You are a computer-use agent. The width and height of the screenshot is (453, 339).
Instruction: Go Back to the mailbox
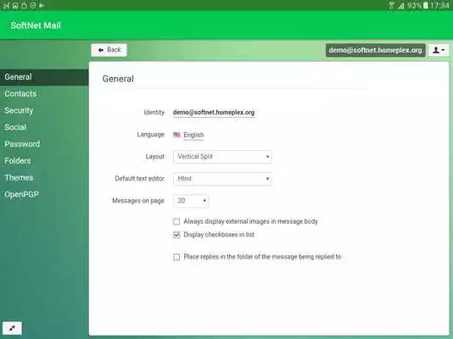point(109,50)
